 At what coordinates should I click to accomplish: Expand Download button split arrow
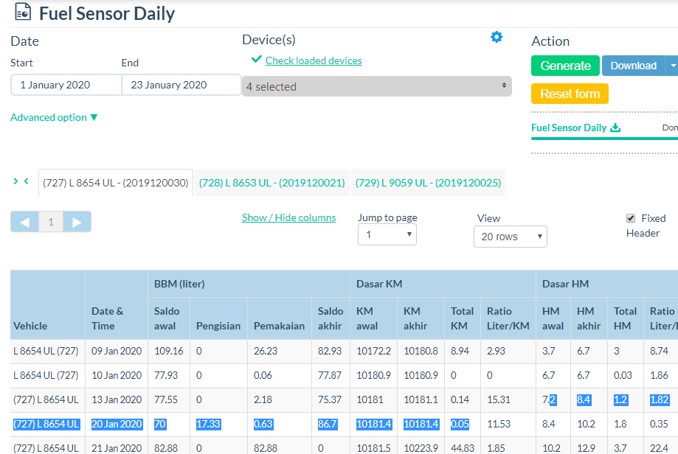671,66
